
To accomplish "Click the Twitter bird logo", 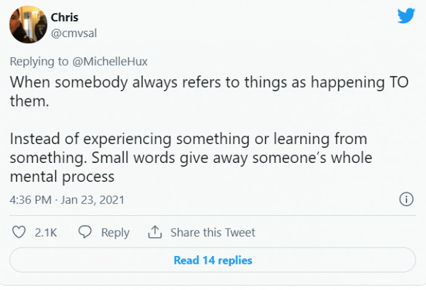I will (406, 16).
